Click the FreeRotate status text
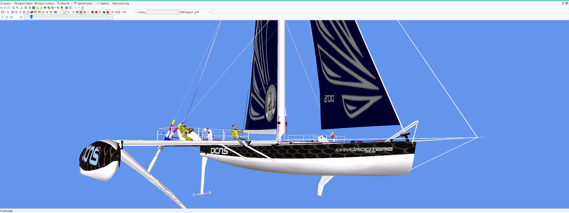The height and width of the screenshot is (213, 569). pyautogui.click(x=6, y=211)
